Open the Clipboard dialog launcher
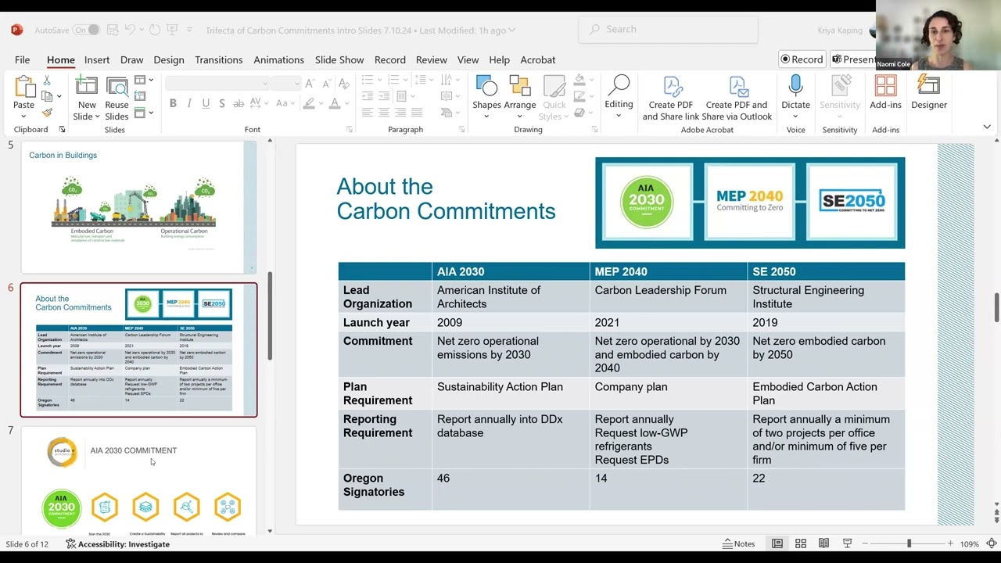Viewport: 1001px width, 563px height. pos(62,130)
